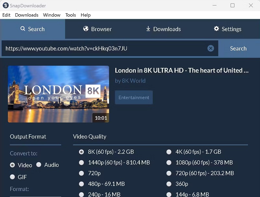
Task: Click the 10:01 duration badge
Action: pos(101,118)
